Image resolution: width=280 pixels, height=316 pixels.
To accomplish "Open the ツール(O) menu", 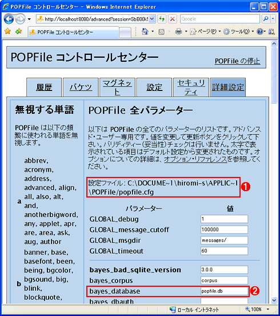I will click(x=238, y=31).
